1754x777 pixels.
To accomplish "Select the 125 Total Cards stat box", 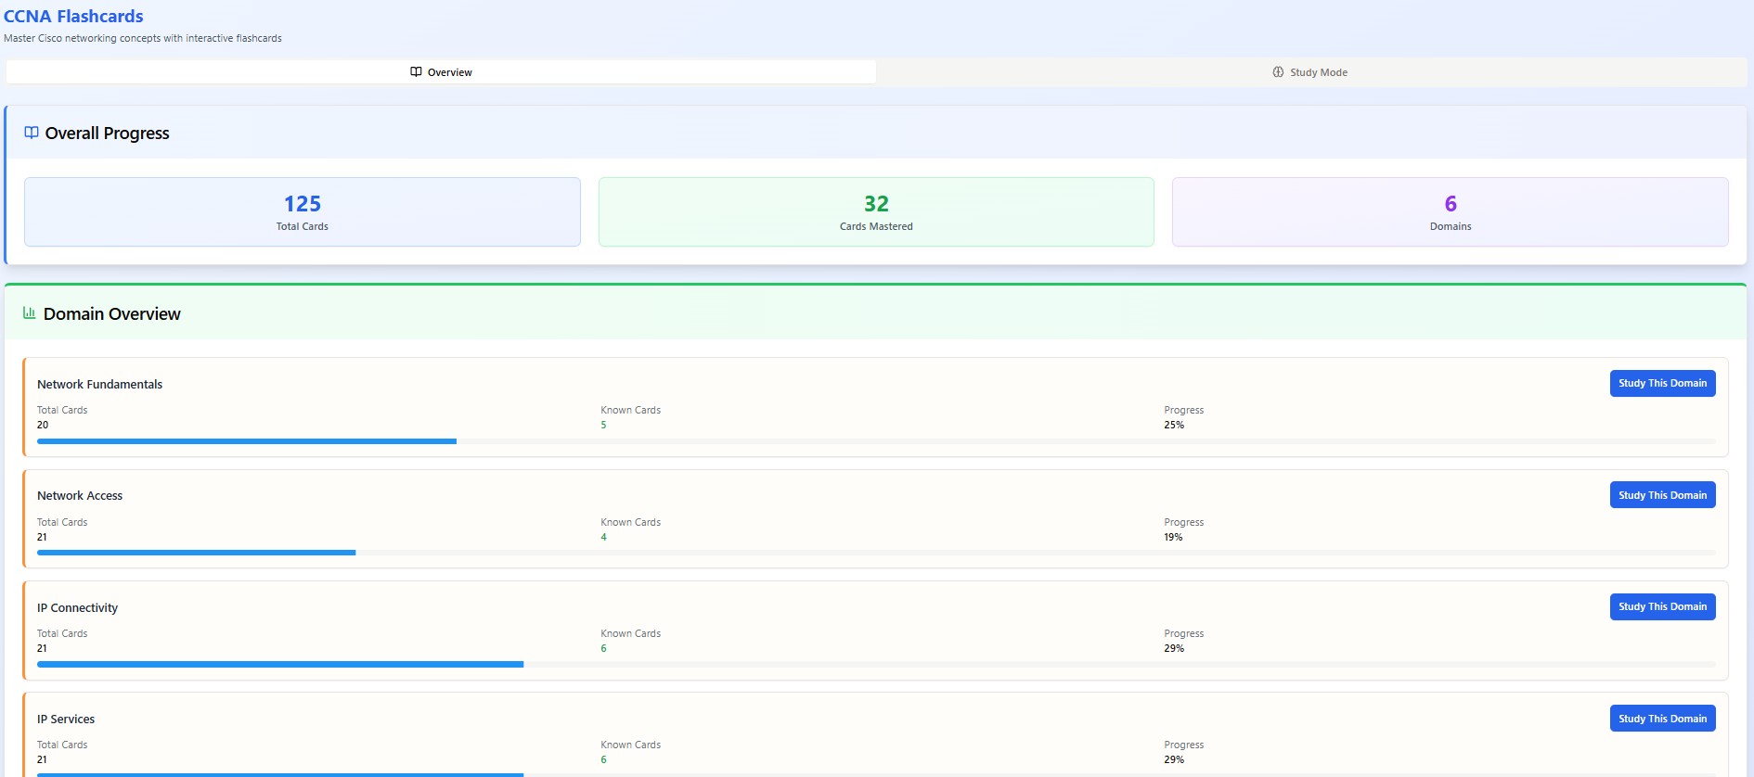I will (303, 212).
